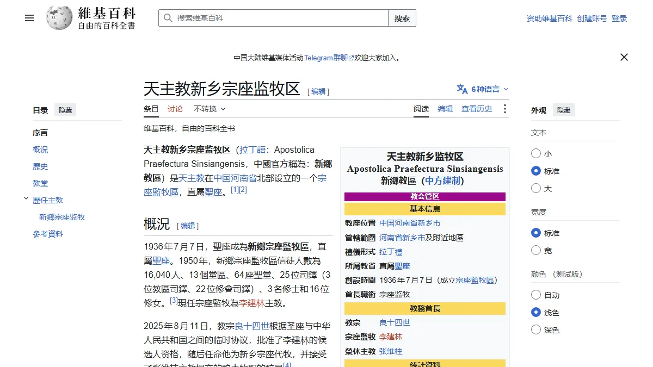
Task: Open 资助维基百科 donate link
Action: tap(550, 18)
